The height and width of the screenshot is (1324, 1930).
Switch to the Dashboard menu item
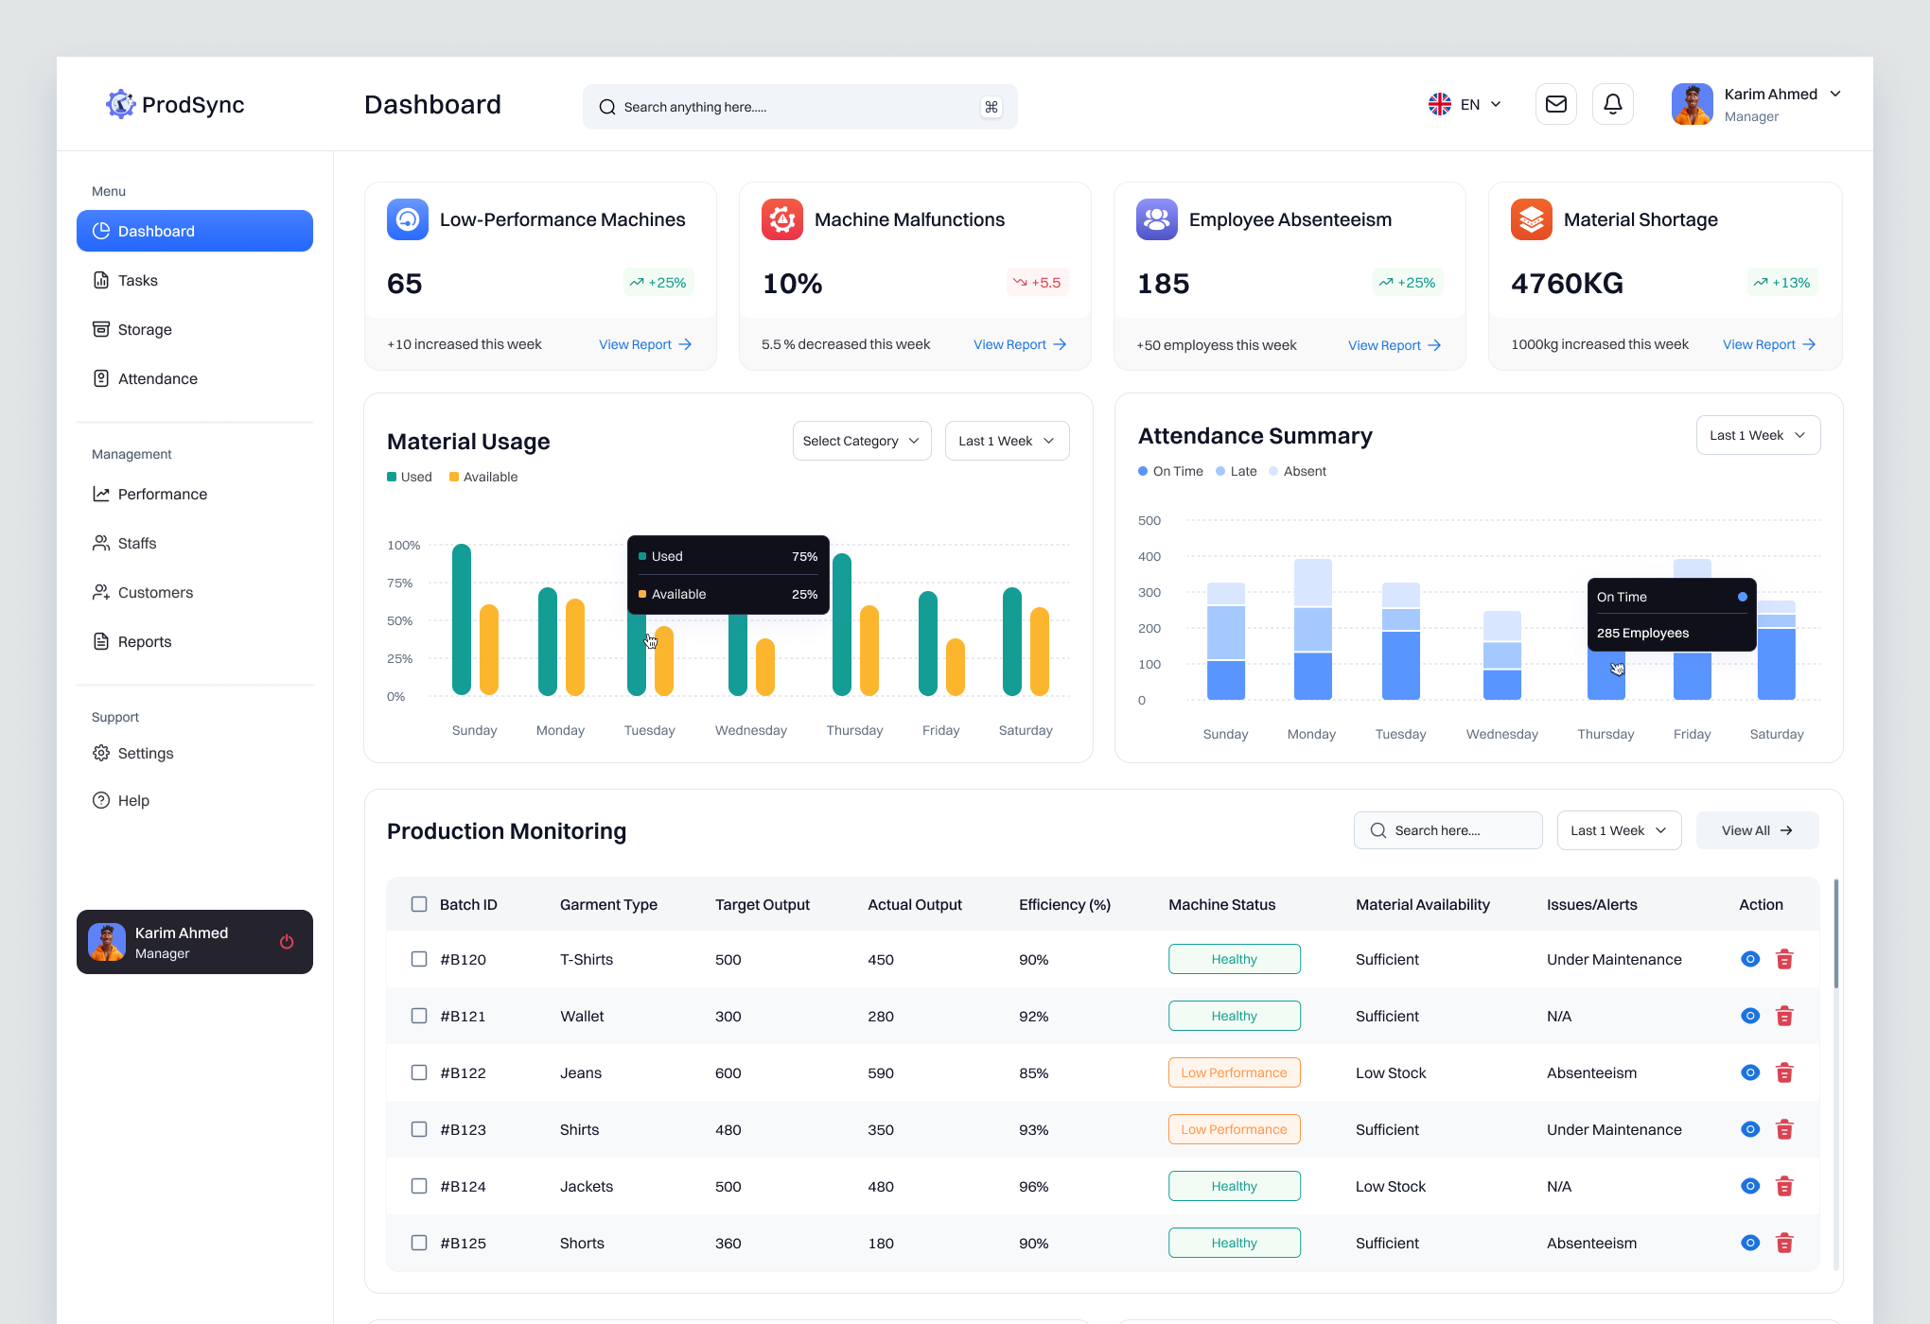click(156, 231)
